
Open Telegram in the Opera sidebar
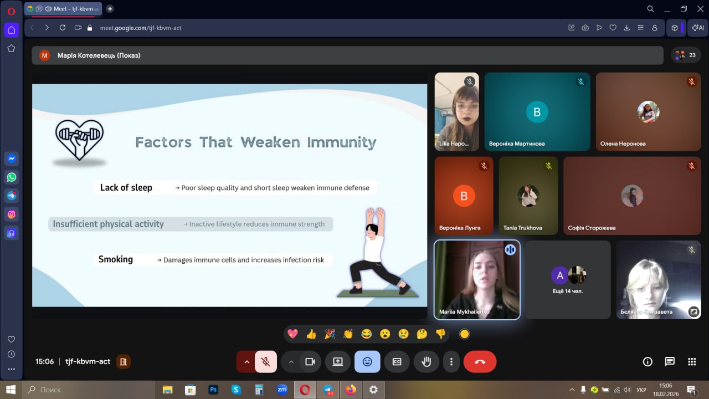[12, 196]
